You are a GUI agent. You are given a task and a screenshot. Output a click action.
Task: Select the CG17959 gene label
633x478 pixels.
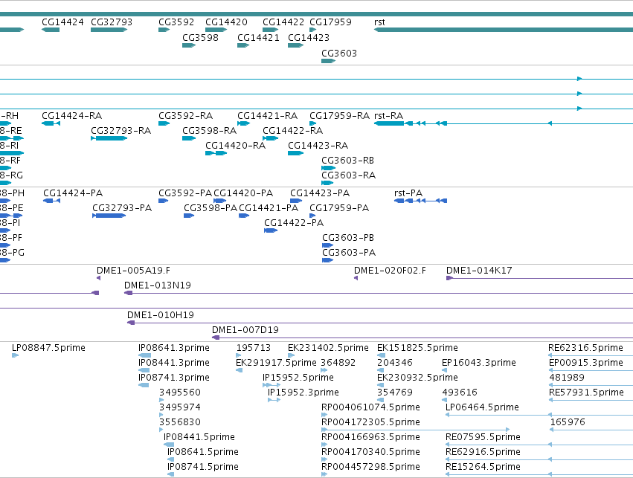[x=330, y=22]
